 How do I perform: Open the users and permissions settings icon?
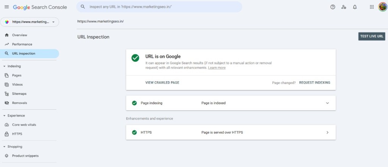[344, 7]
